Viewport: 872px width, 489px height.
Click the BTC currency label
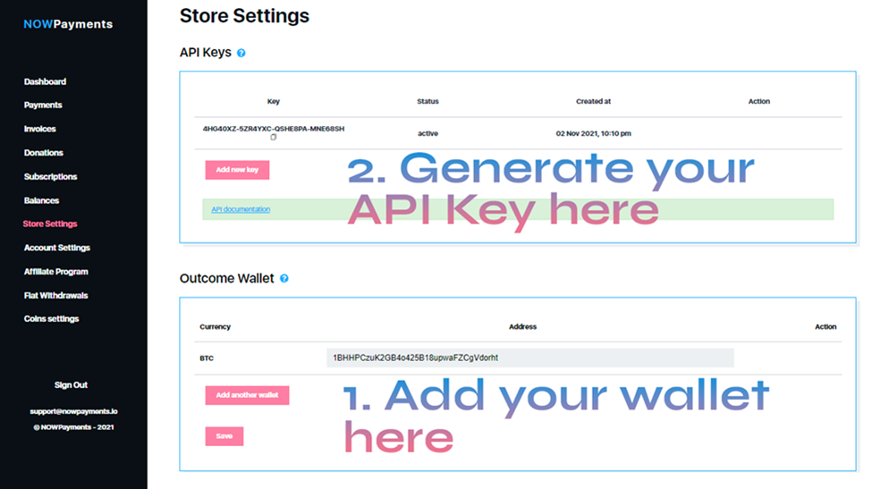(x=207, y=358)
